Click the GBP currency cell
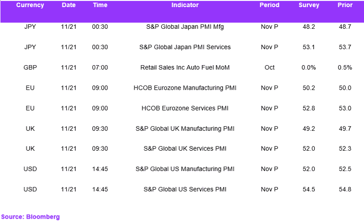This screenshot has width=364, height=222. (x=30, y=68)
